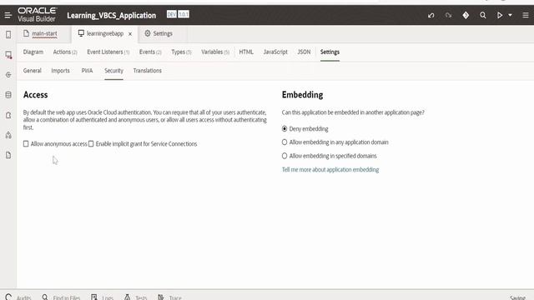
Task: Click the Undo icon in header
Action: tap(431, 15)
